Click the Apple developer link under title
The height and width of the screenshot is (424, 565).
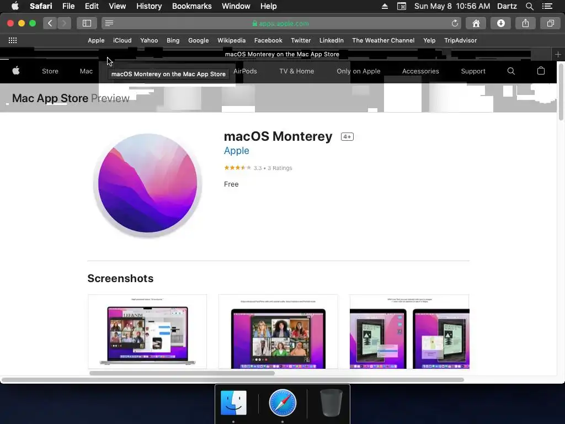[x=236, y=151]
